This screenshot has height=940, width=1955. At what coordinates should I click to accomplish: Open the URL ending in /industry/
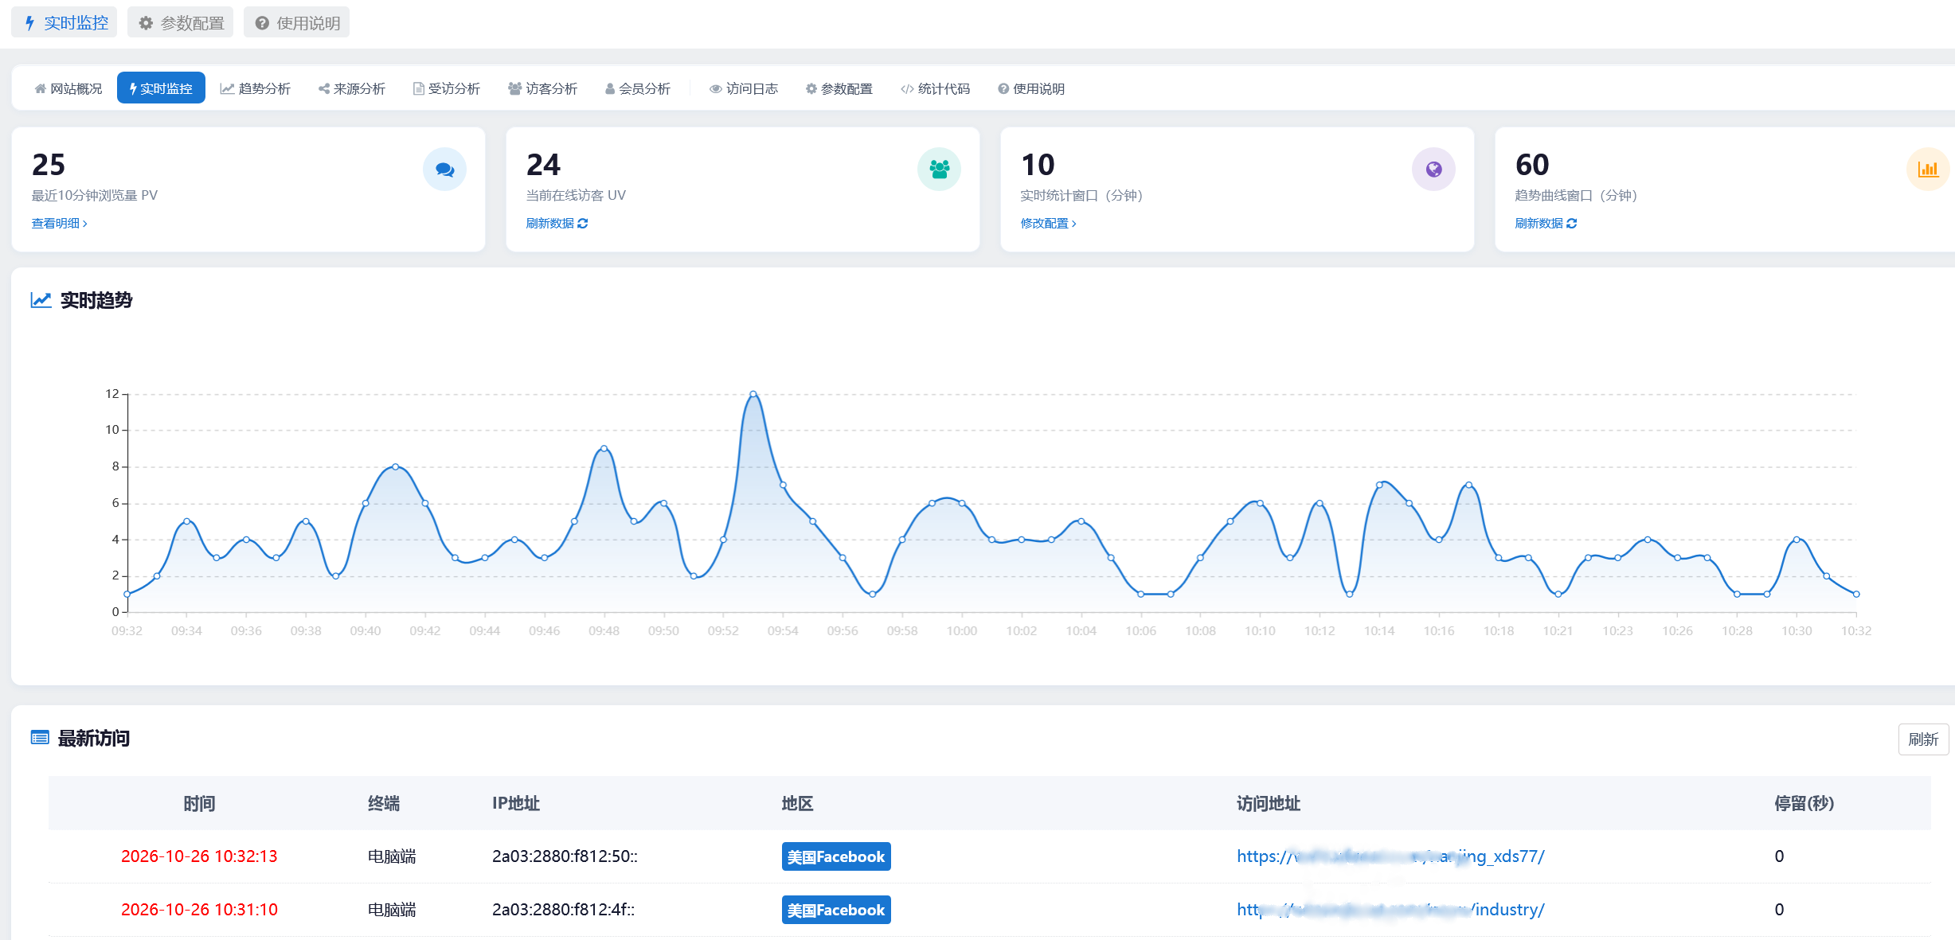pyautogui.click(x=1390, y=910)
